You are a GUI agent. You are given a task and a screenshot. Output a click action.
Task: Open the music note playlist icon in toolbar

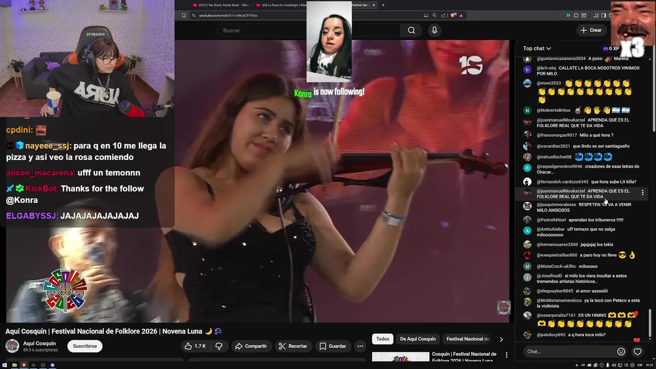(596, 15)
